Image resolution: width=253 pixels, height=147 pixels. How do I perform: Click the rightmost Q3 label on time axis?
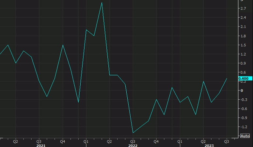226,141
